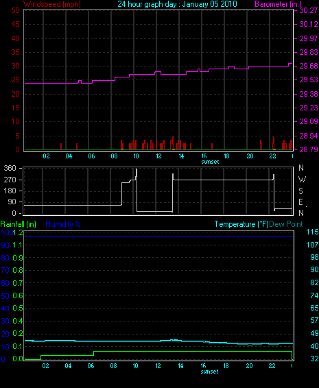Click the 22 hour tick on bottom graph
Viewport: 319px width, 388px height.
point(272,366)
